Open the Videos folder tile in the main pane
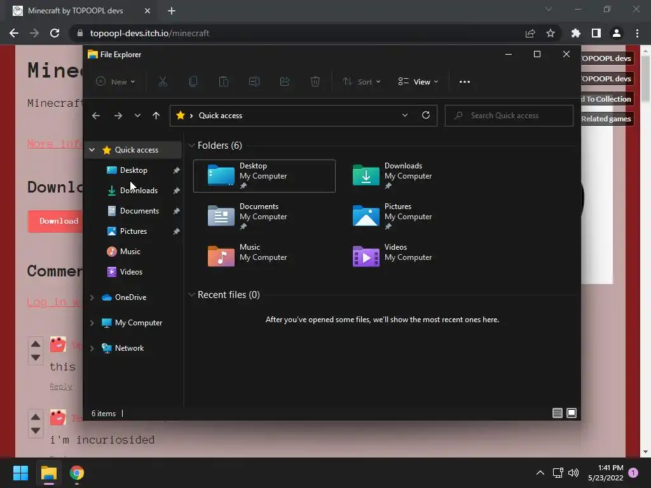The width and height of the screenshot is (651, 488). click(409, 257)
